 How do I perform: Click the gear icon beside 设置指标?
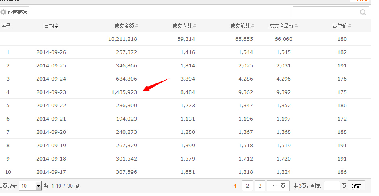point(4,12)
